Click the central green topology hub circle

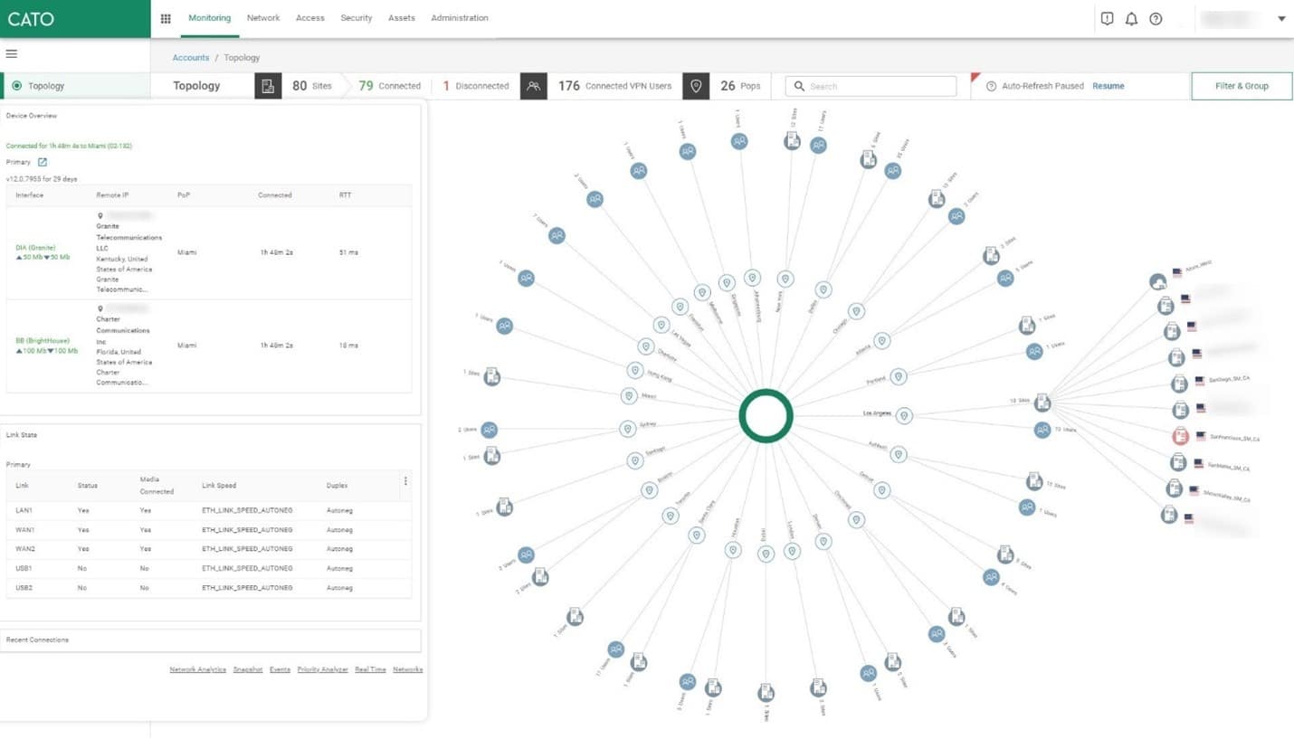pyautogui.click(x=766, y=416)
